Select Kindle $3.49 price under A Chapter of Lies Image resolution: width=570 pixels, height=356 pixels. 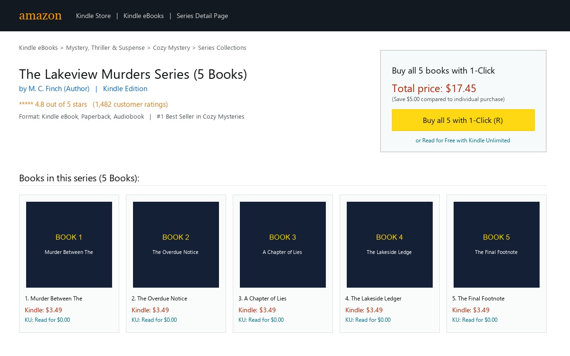(x=257, y=310)
